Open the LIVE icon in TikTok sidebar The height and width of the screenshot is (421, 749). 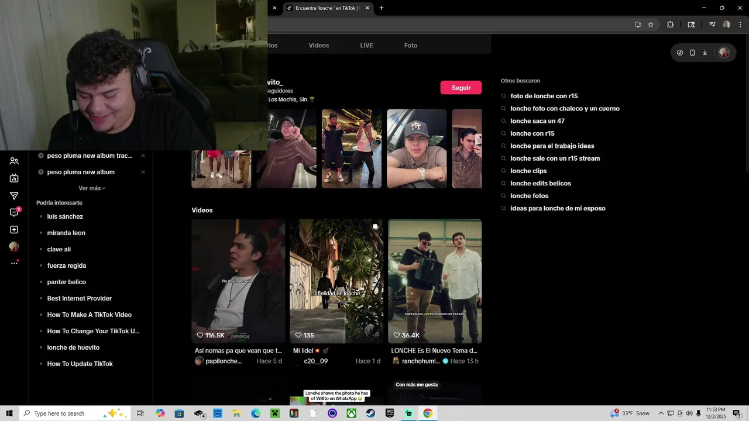coord(14,178)
